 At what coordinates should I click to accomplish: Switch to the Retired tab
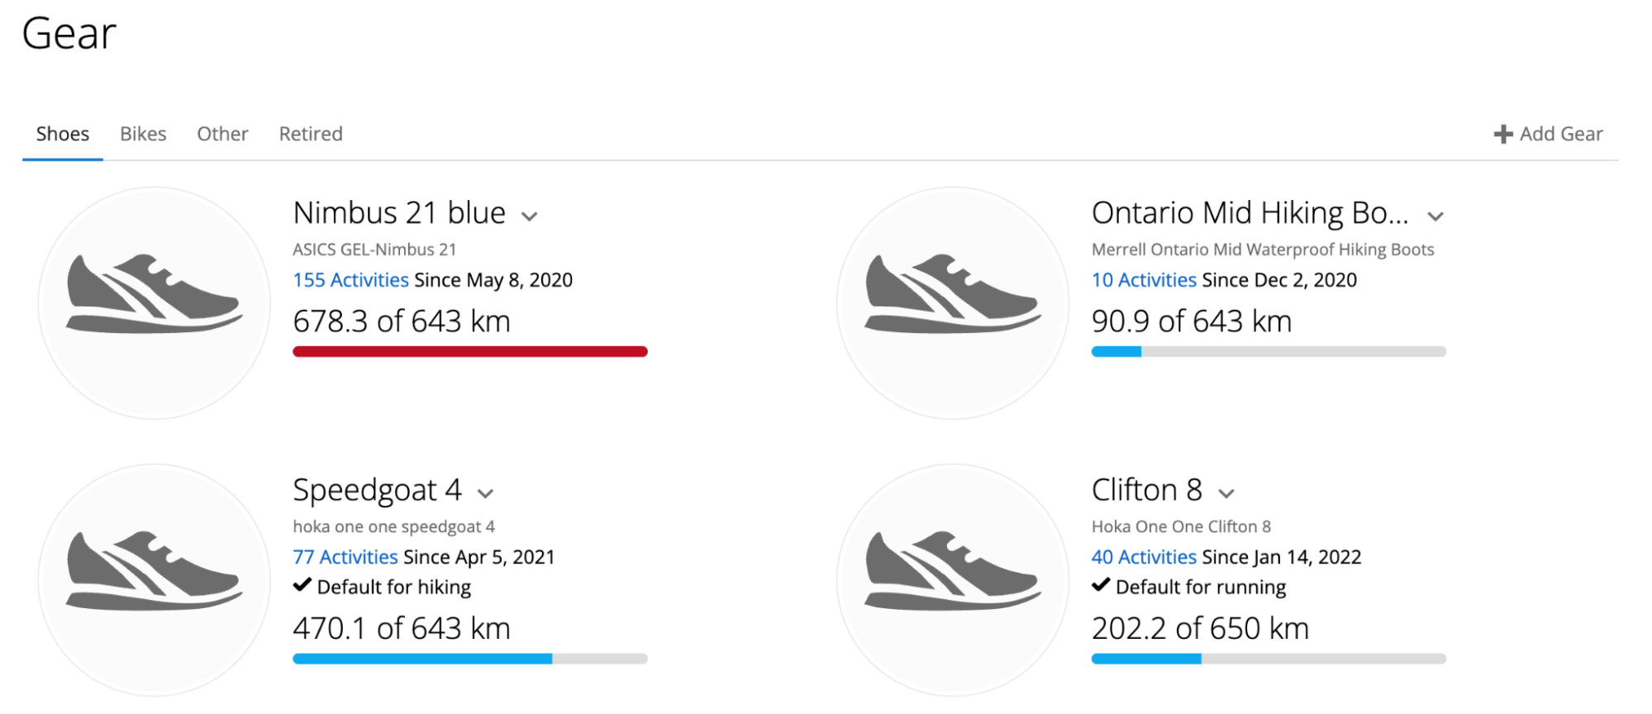coord(311,134)
